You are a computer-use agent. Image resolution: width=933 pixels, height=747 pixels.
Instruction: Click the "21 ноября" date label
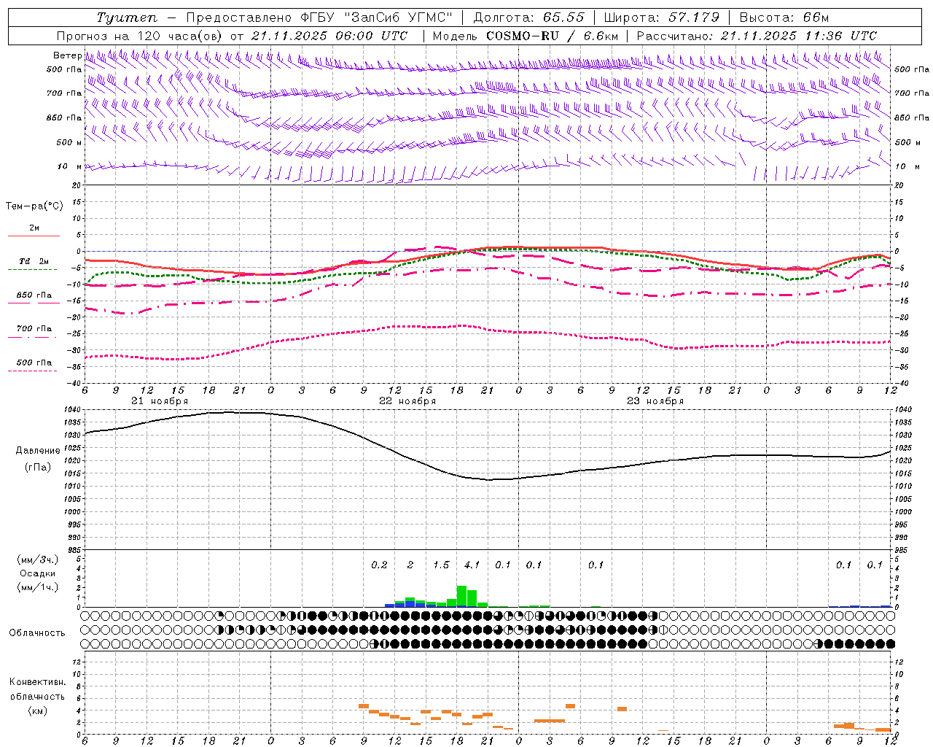pyautogui.click(x=160, y=401)
